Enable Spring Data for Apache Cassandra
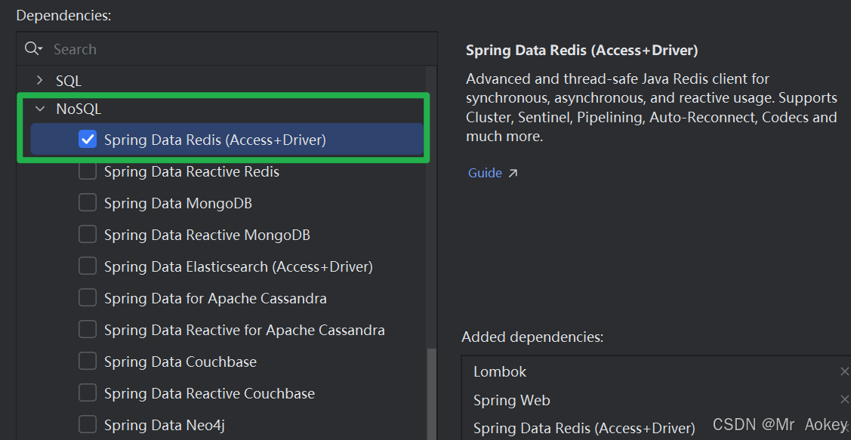The width and height of the screenshot is (851, 440). pos(88,298)
